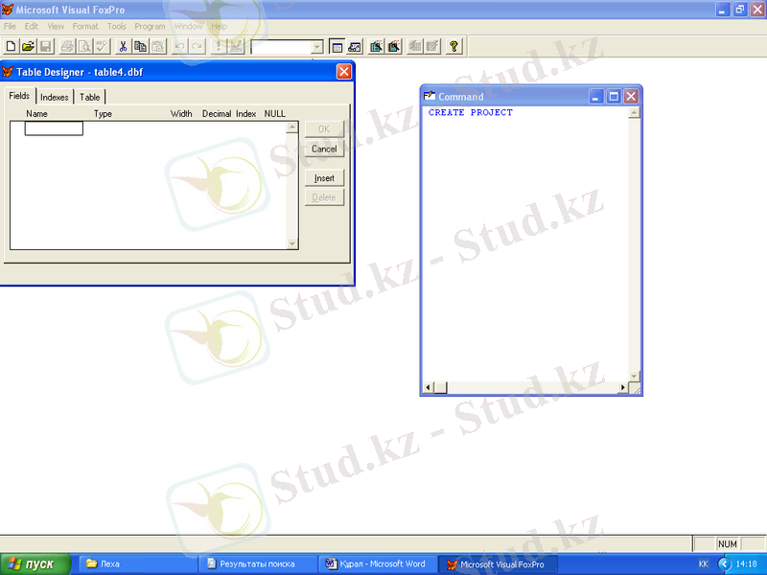The height and width of the screenshot is (575, 767).
Task: Click the fields list scroll up arrow
Action: pyautogui.click(x=292, y=127)
